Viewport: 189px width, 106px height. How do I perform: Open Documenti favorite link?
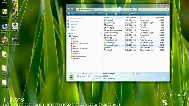point(74,21)
